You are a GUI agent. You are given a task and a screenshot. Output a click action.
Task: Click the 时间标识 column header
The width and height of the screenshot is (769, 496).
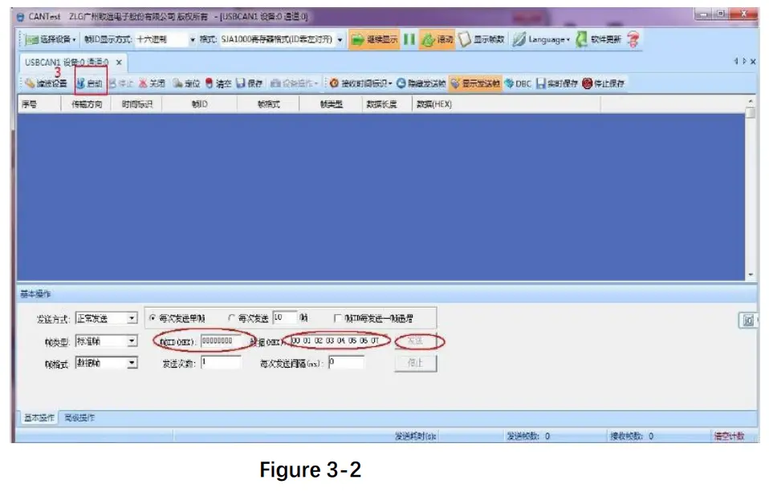(136, 104)
